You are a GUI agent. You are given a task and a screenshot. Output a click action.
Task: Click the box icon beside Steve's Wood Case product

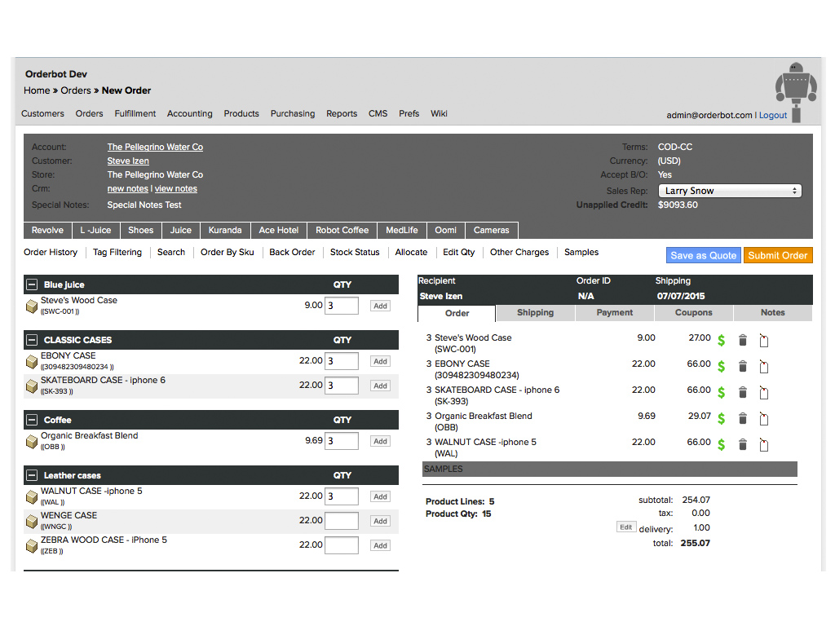pos(32,306)
